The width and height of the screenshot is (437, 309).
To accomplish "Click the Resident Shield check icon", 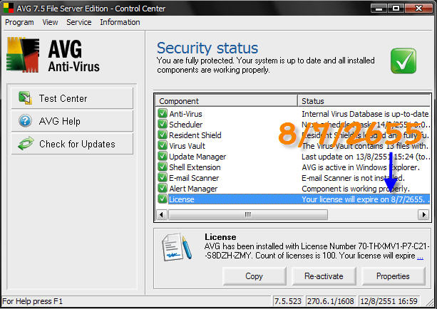I will [163, 135].
